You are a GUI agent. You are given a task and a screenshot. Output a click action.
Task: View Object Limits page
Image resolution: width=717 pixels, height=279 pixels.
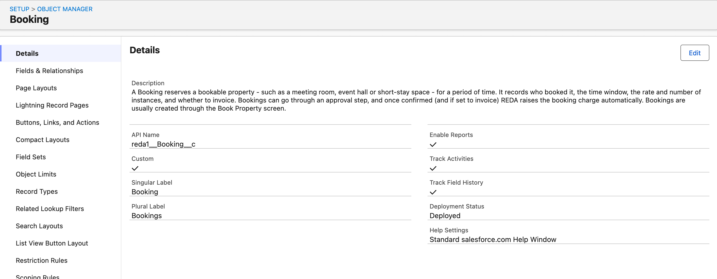click(36, 174)
